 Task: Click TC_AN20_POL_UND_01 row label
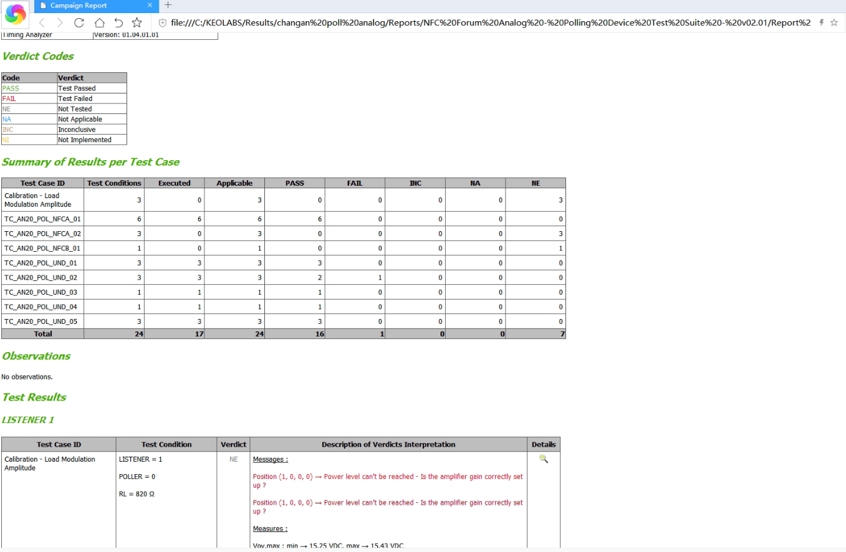(41, 263)
